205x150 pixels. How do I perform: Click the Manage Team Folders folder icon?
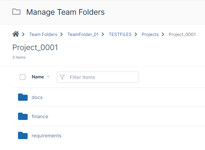point(16,12)
